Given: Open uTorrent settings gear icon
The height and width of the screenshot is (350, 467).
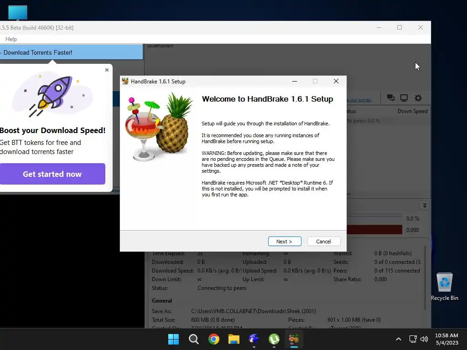Looking at the screenshot, I should [x=418, y=98].
